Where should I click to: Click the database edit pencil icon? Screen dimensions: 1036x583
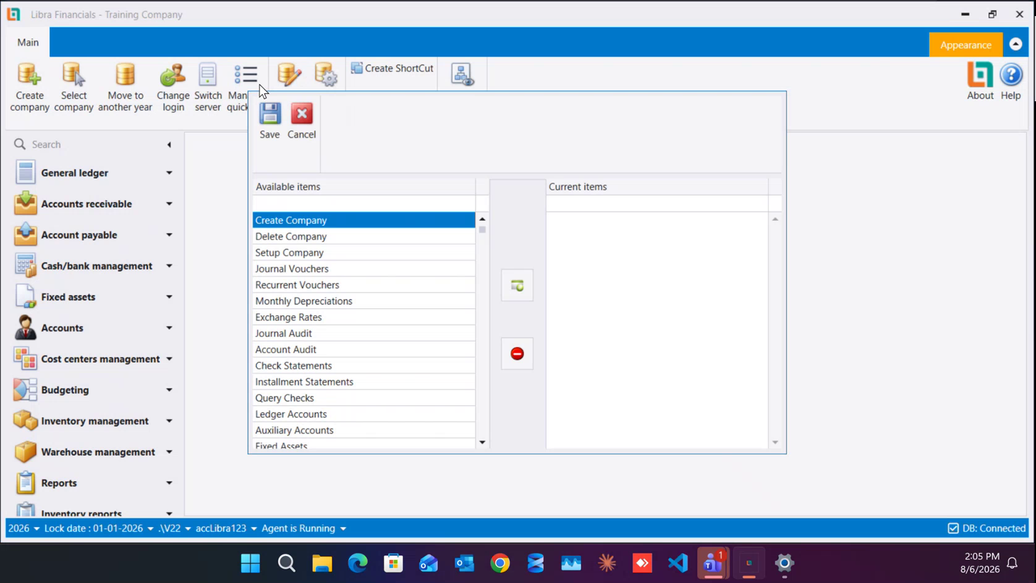pos(289,75)
